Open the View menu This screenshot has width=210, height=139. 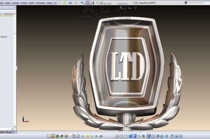(x=8, y=3)
